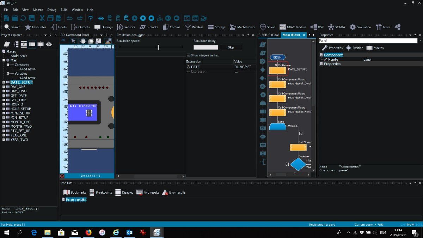Click the blue Loop While block in flowchart
Image resolution: width=423 pixels, height=238 pixels.
point(277,127)
